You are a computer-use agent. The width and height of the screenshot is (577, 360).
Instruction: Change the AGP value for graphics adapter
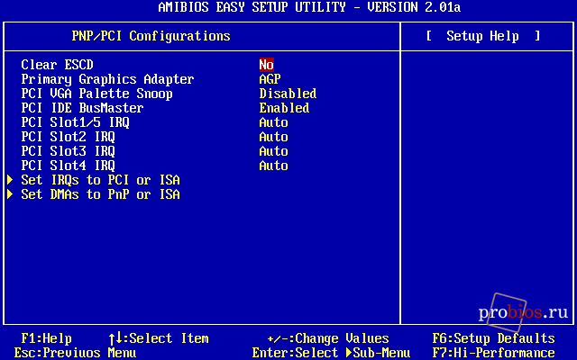click(x=270, y=79)
